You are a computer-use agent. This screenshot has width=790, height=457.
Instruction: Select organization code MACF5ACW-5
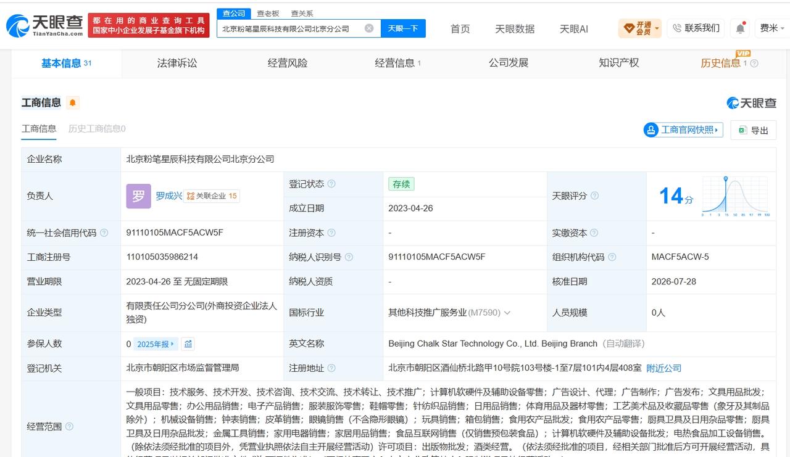point(680,257)
